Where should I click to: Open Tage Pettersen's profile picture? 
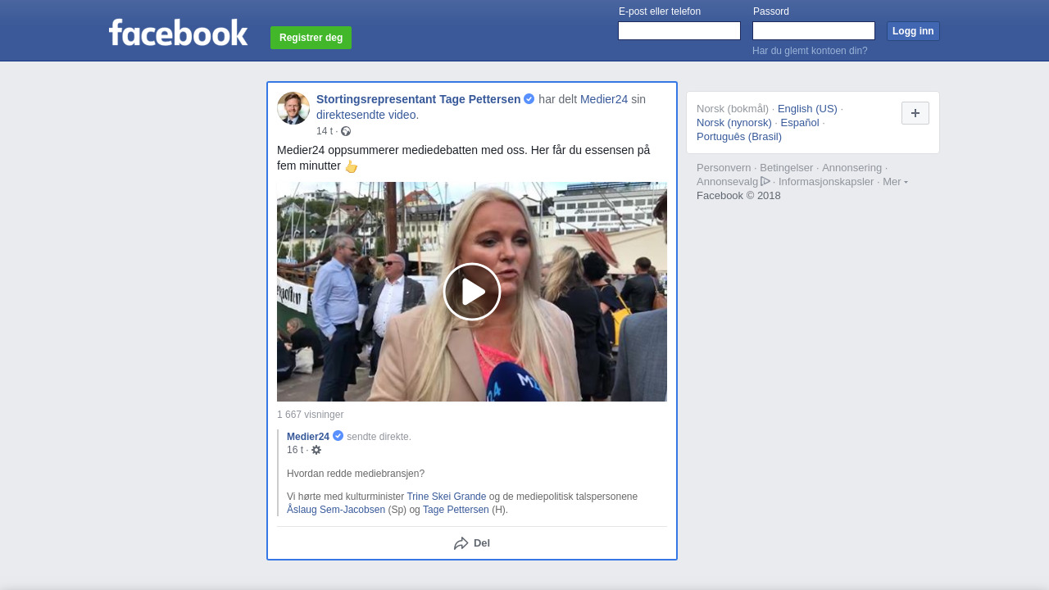[x=293, y=108]
